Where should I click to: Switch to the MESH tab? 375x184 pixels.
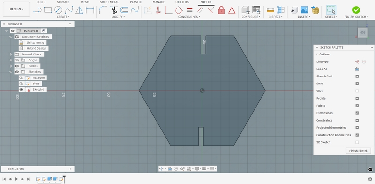pos(85,2)
